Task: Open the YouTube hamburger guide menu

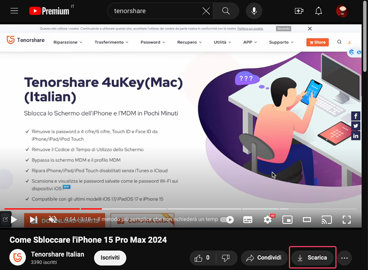Action: click(x=14, y=11)
